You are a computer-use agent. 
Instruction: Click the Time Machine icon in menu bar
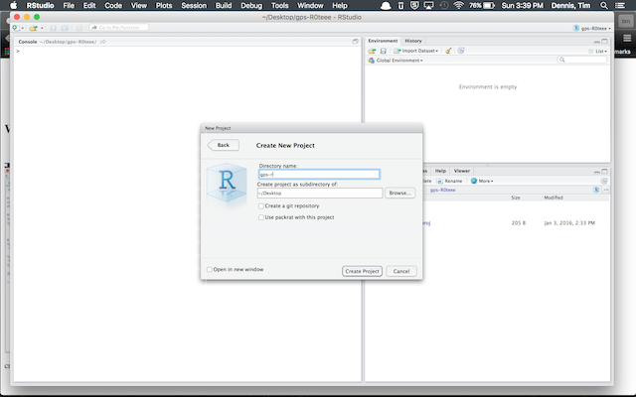tap(444, 5)
